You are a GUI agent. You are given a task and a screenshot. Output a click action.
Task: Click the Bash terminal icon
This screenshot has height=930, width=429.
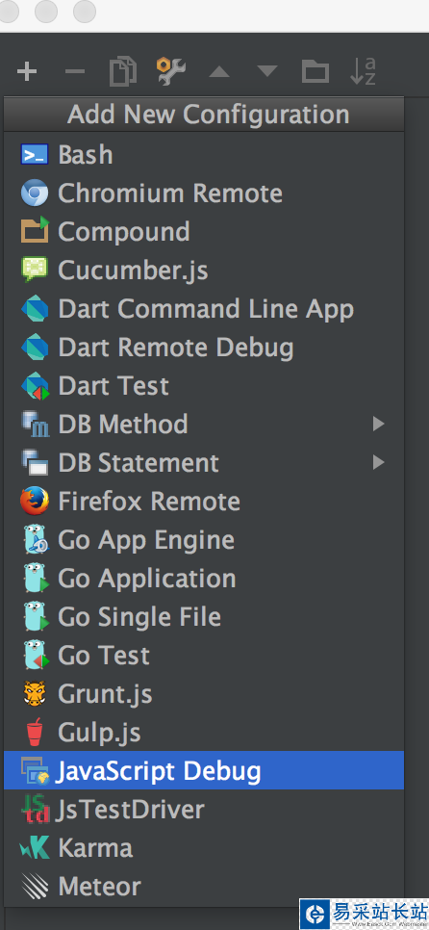[x=35, y=155]
